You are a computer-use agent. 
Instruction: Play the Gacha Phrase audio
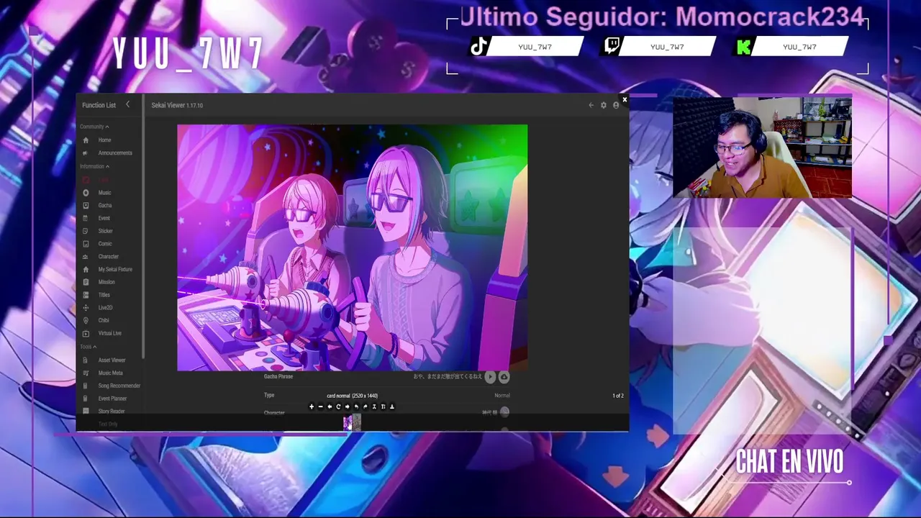click(490, 376)
